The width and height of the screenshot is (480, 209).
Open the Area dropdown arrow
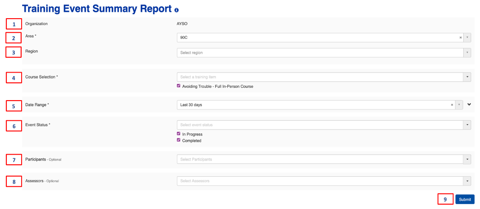point(467,37)
